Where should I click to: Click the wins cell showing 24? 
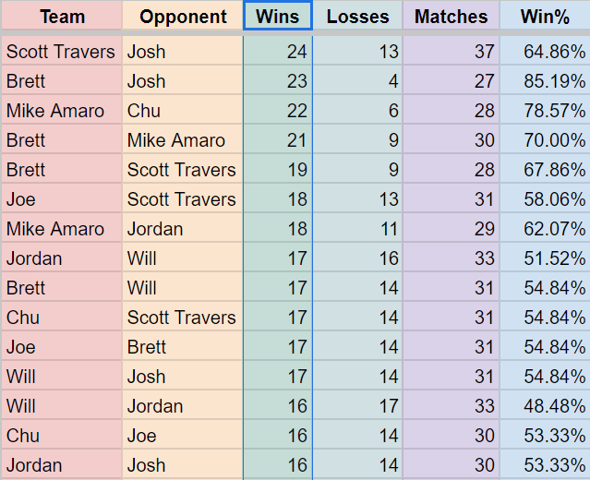pos(278,51)
